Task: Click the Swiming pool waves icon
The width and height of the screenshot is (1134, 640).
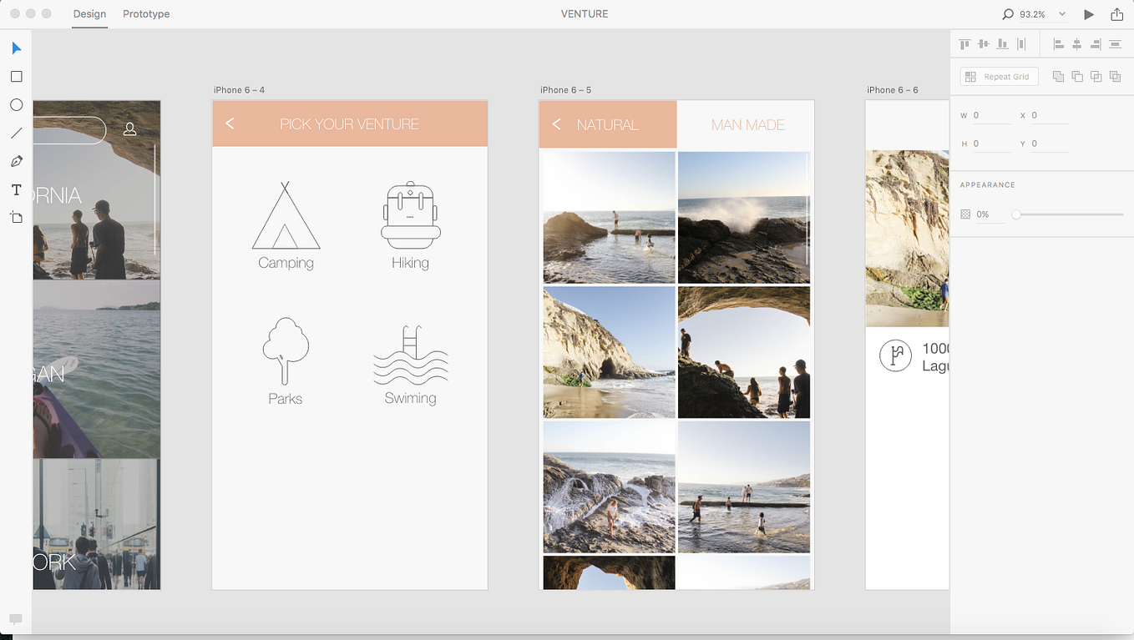Action: [x=411, y=355]
